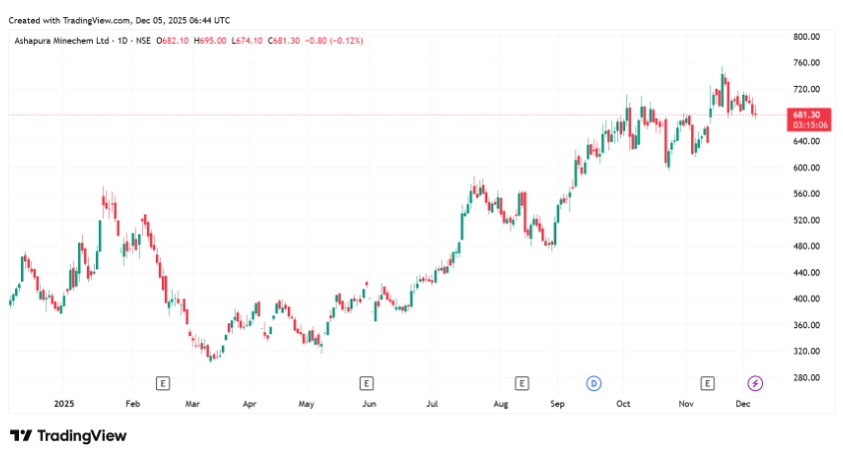Click the purple lightning bolt event icon
This screenshot has height=455, width=843.
tap(756, 383)
